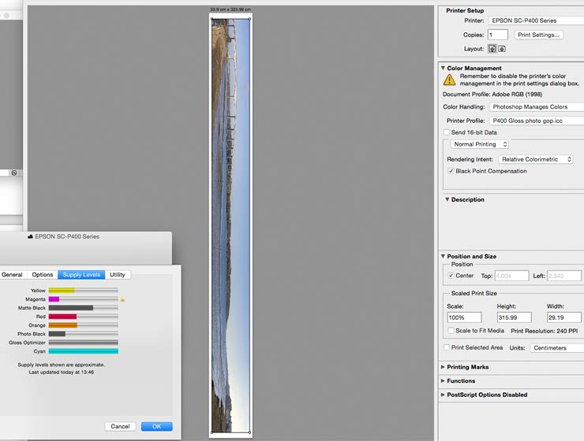The height and width of the screenshot is (441, 584).
Task: Collapse the Color Management section
Action: point(443,68)
